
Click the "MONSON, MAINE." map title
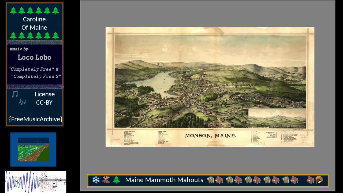(210, 136)
